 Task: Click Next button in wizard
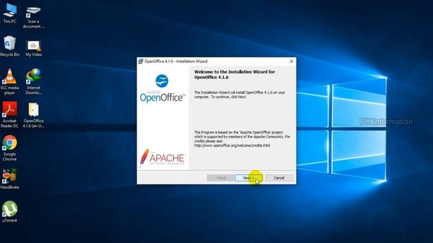pos(248,178)
